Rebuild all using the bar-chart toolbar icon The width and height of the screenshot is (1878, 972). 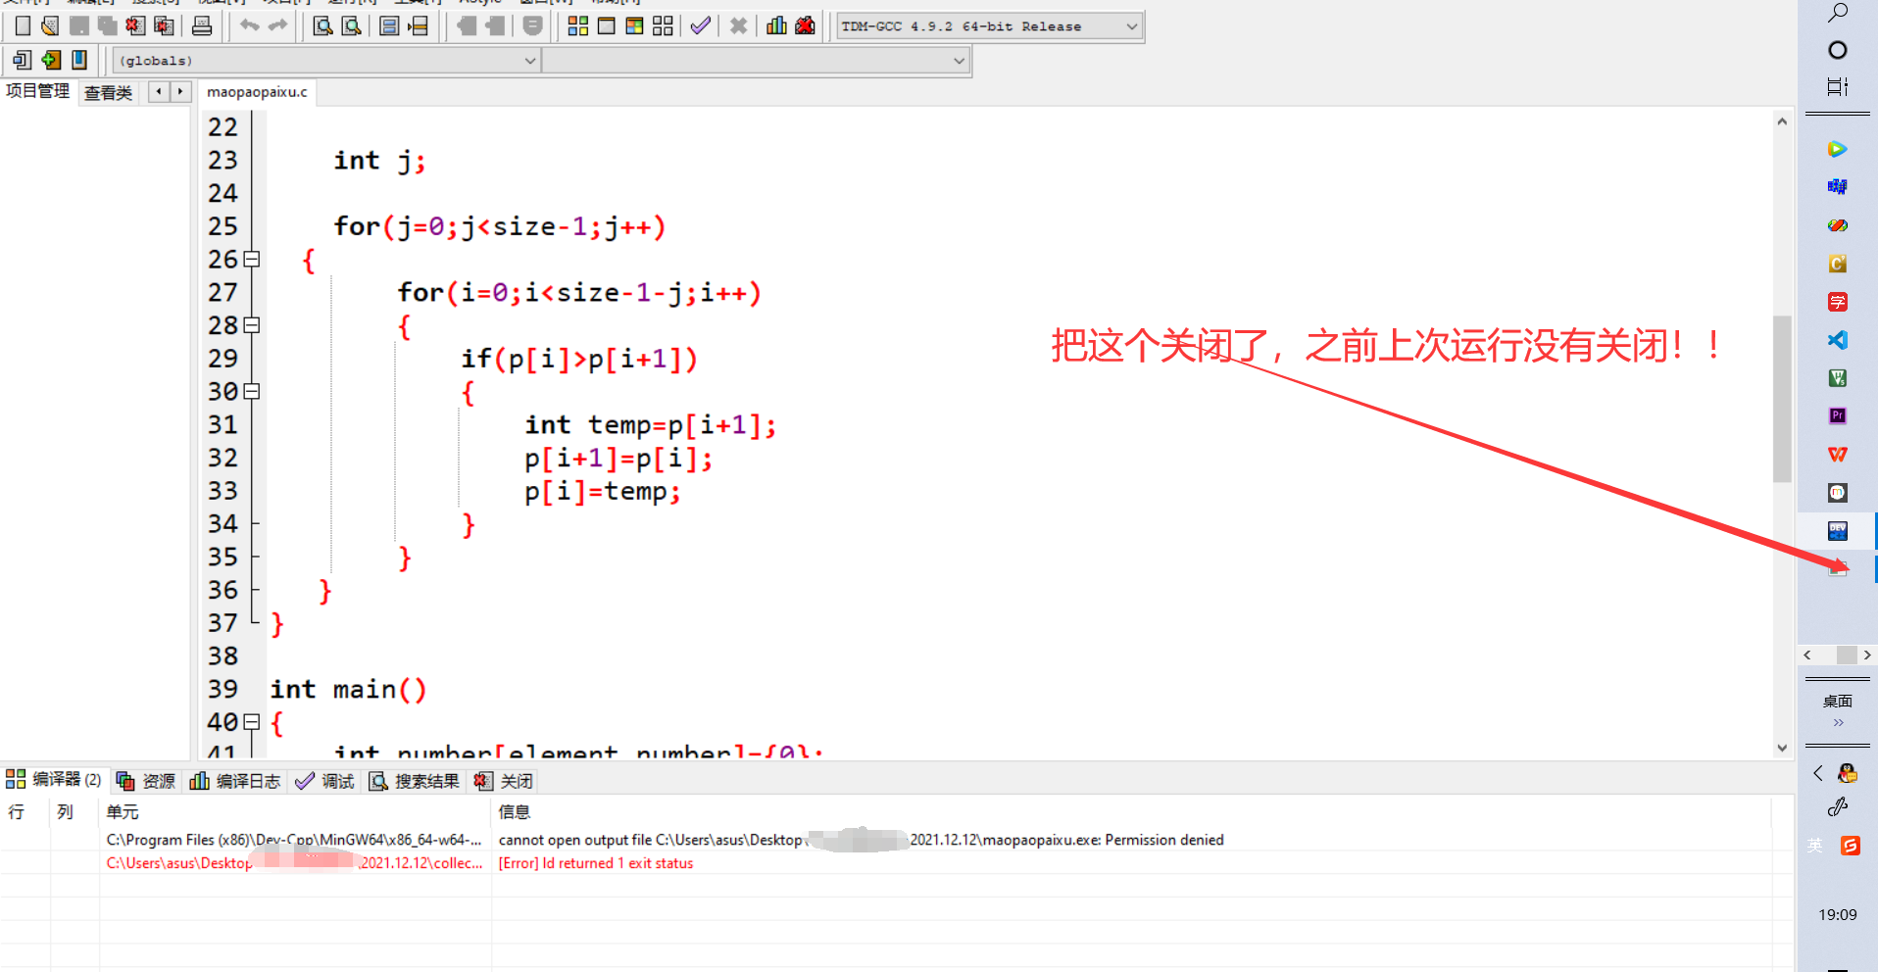(x=776, y=25)
